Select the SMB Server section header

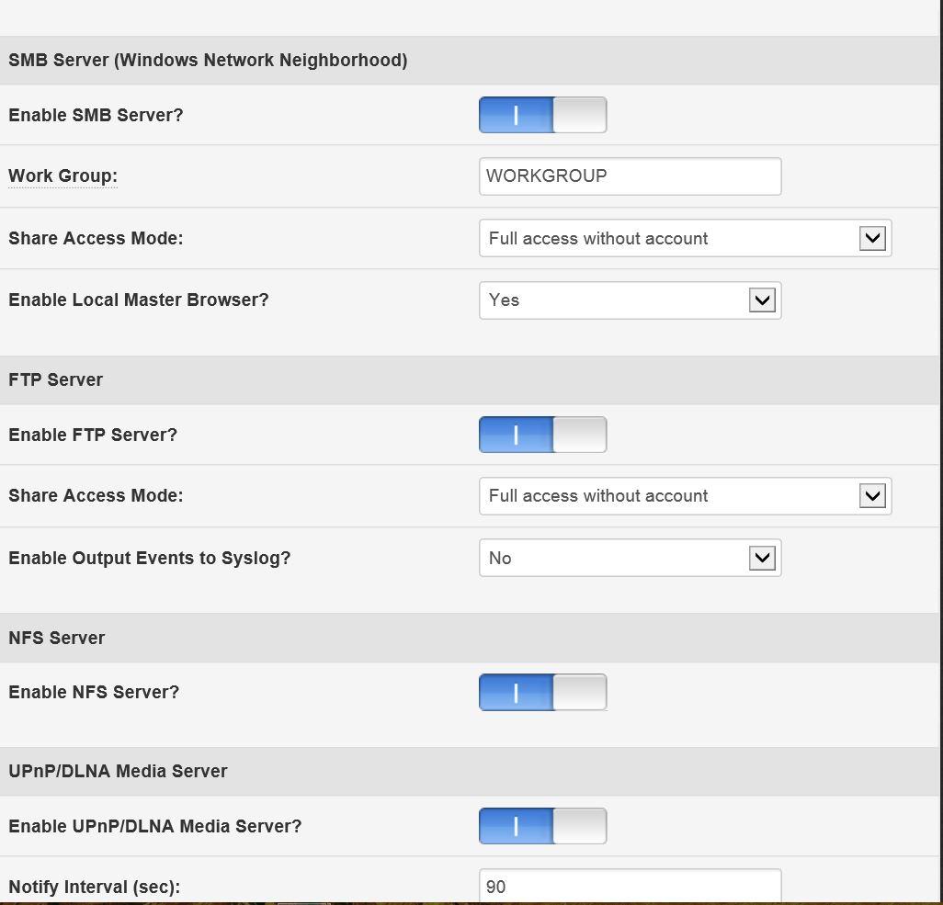[208, 60]
